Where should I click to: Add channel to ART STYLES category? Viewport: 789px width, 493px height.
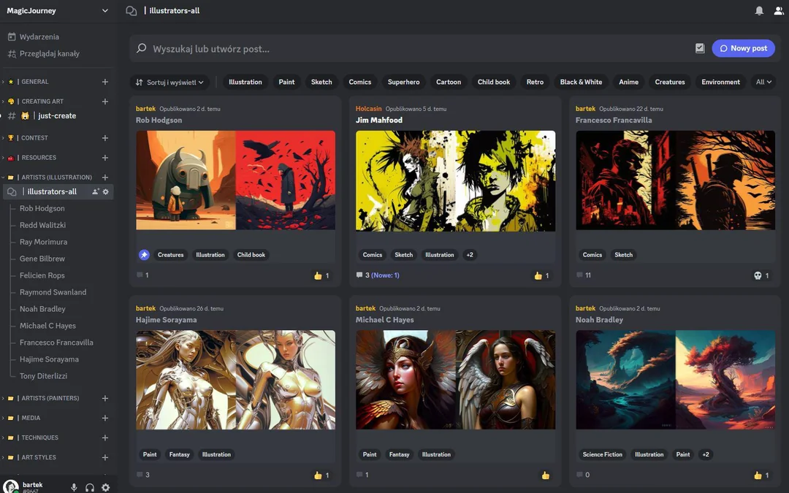tap(105, 457)
